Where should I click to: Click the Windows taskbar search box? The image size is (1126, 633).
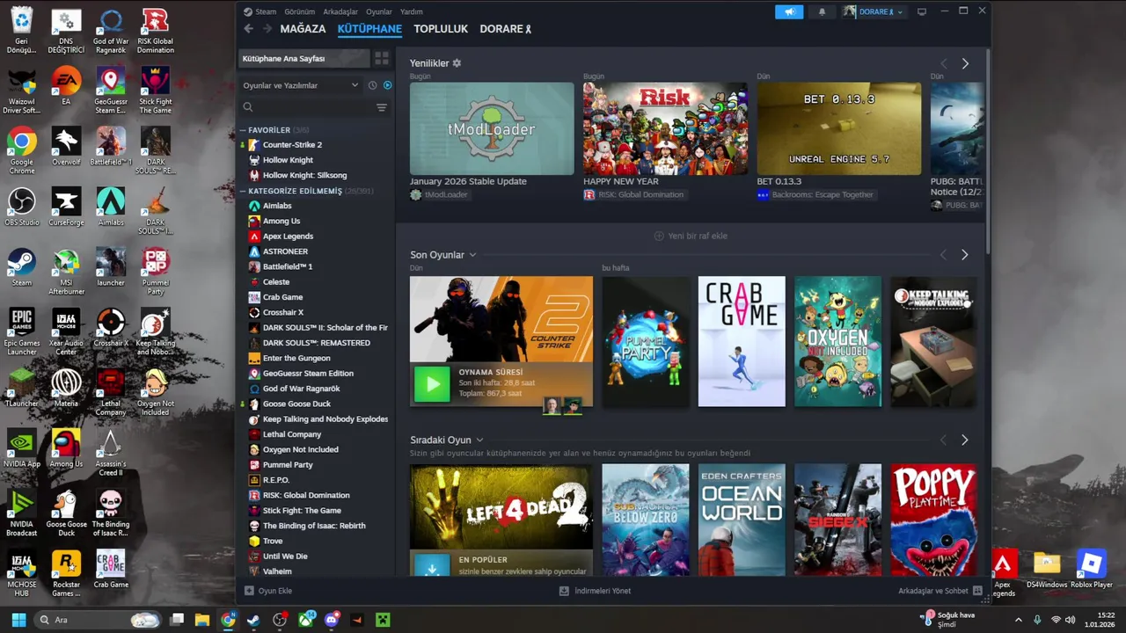coord(98,620)
